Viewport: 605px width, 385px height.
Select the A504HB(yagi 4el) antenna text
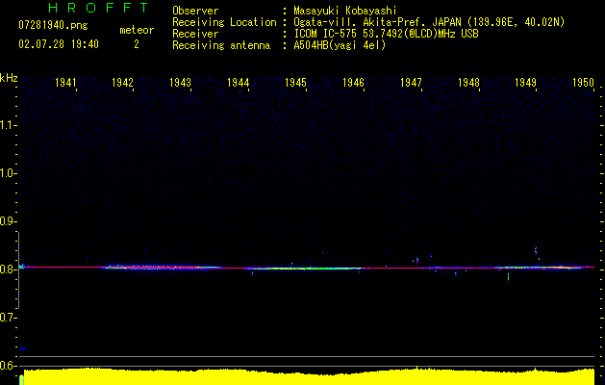pyautogui.click(x=340, y=45)
